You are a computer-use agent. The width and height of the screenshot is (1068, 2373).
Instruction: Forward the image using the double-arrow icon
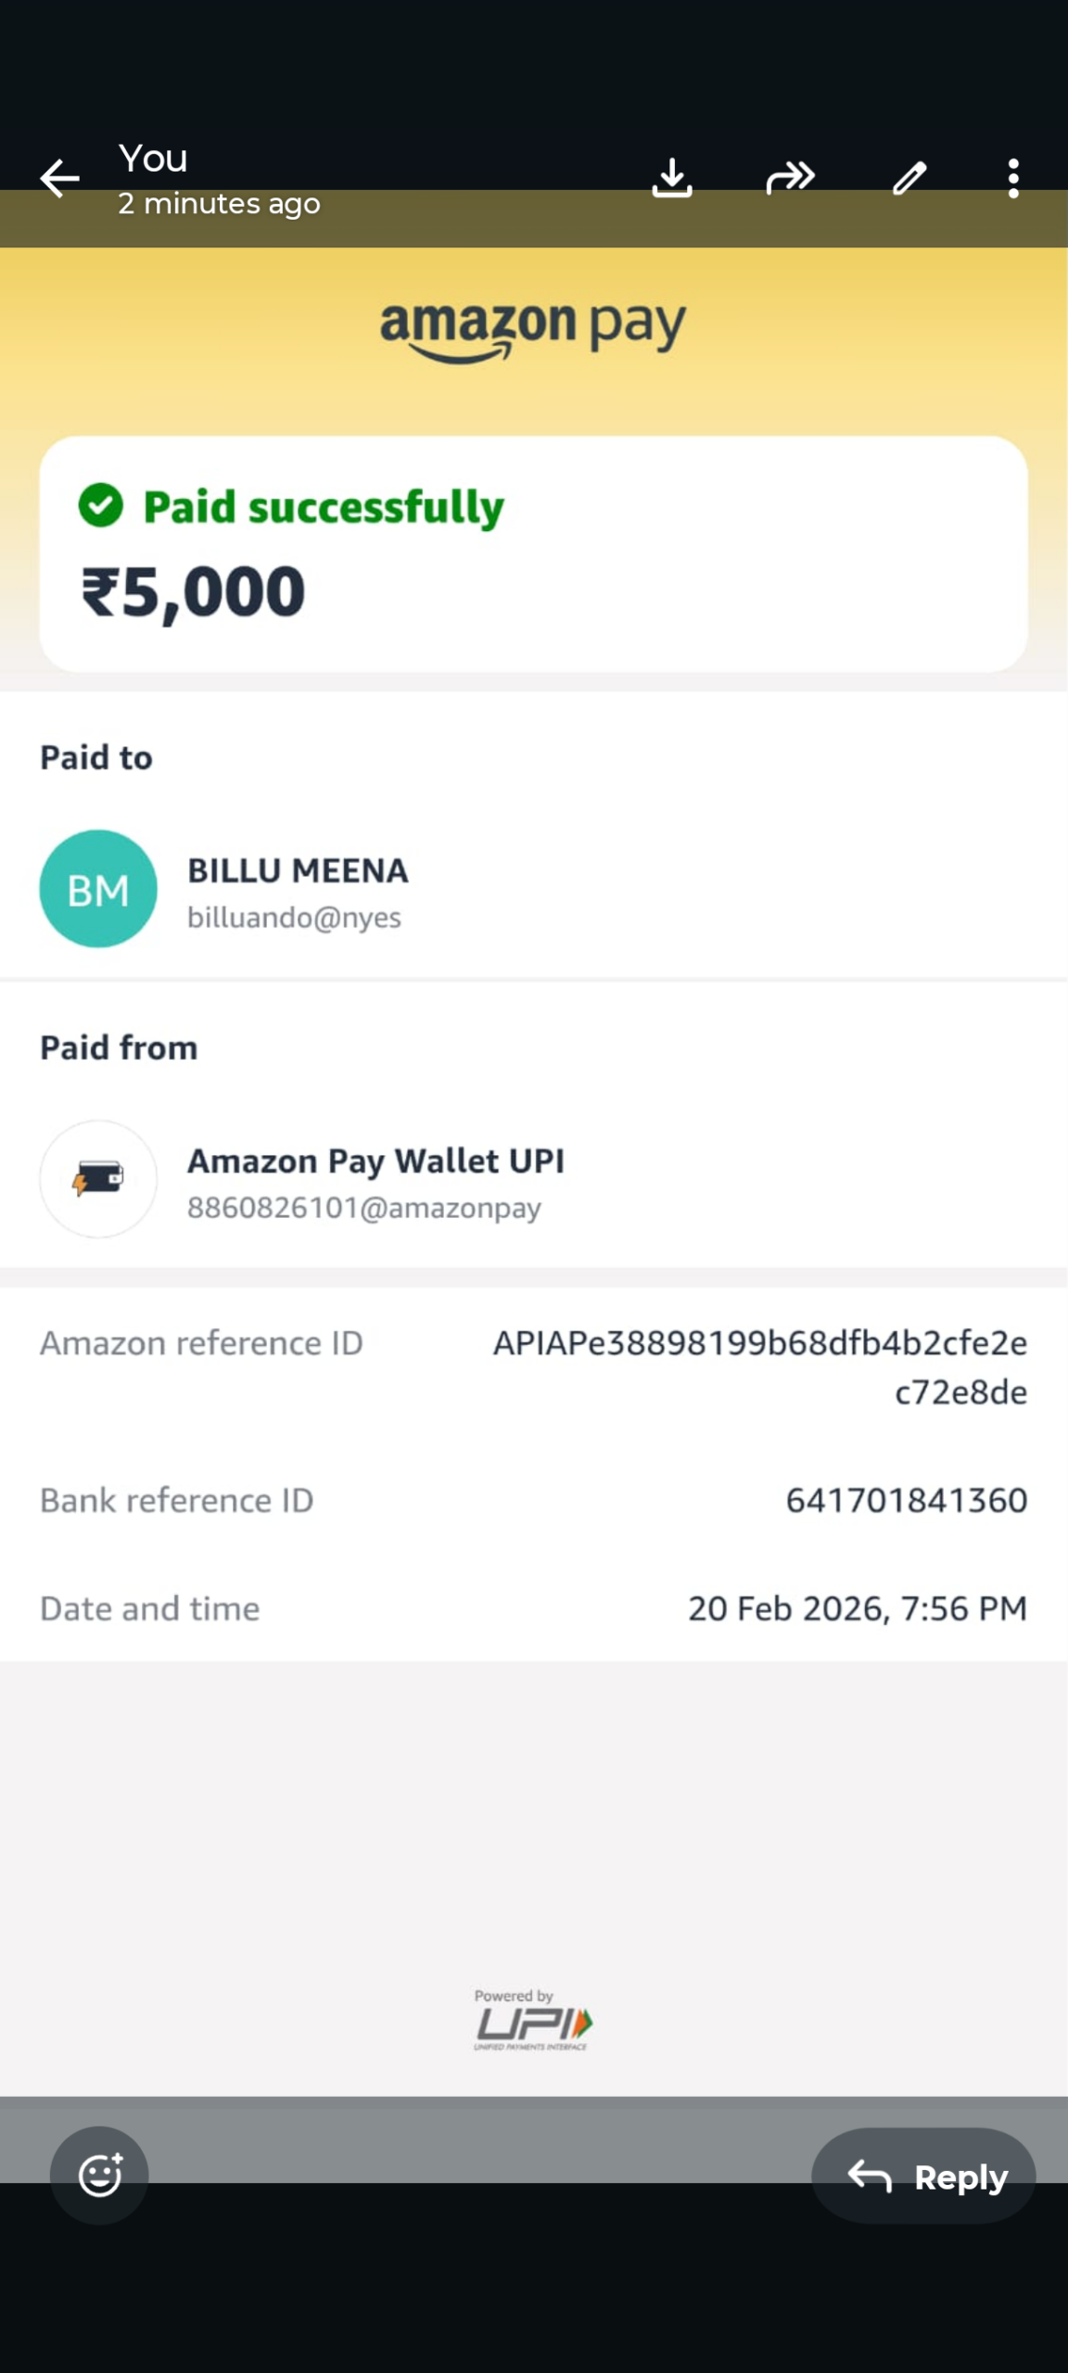[x=790, y=178]
